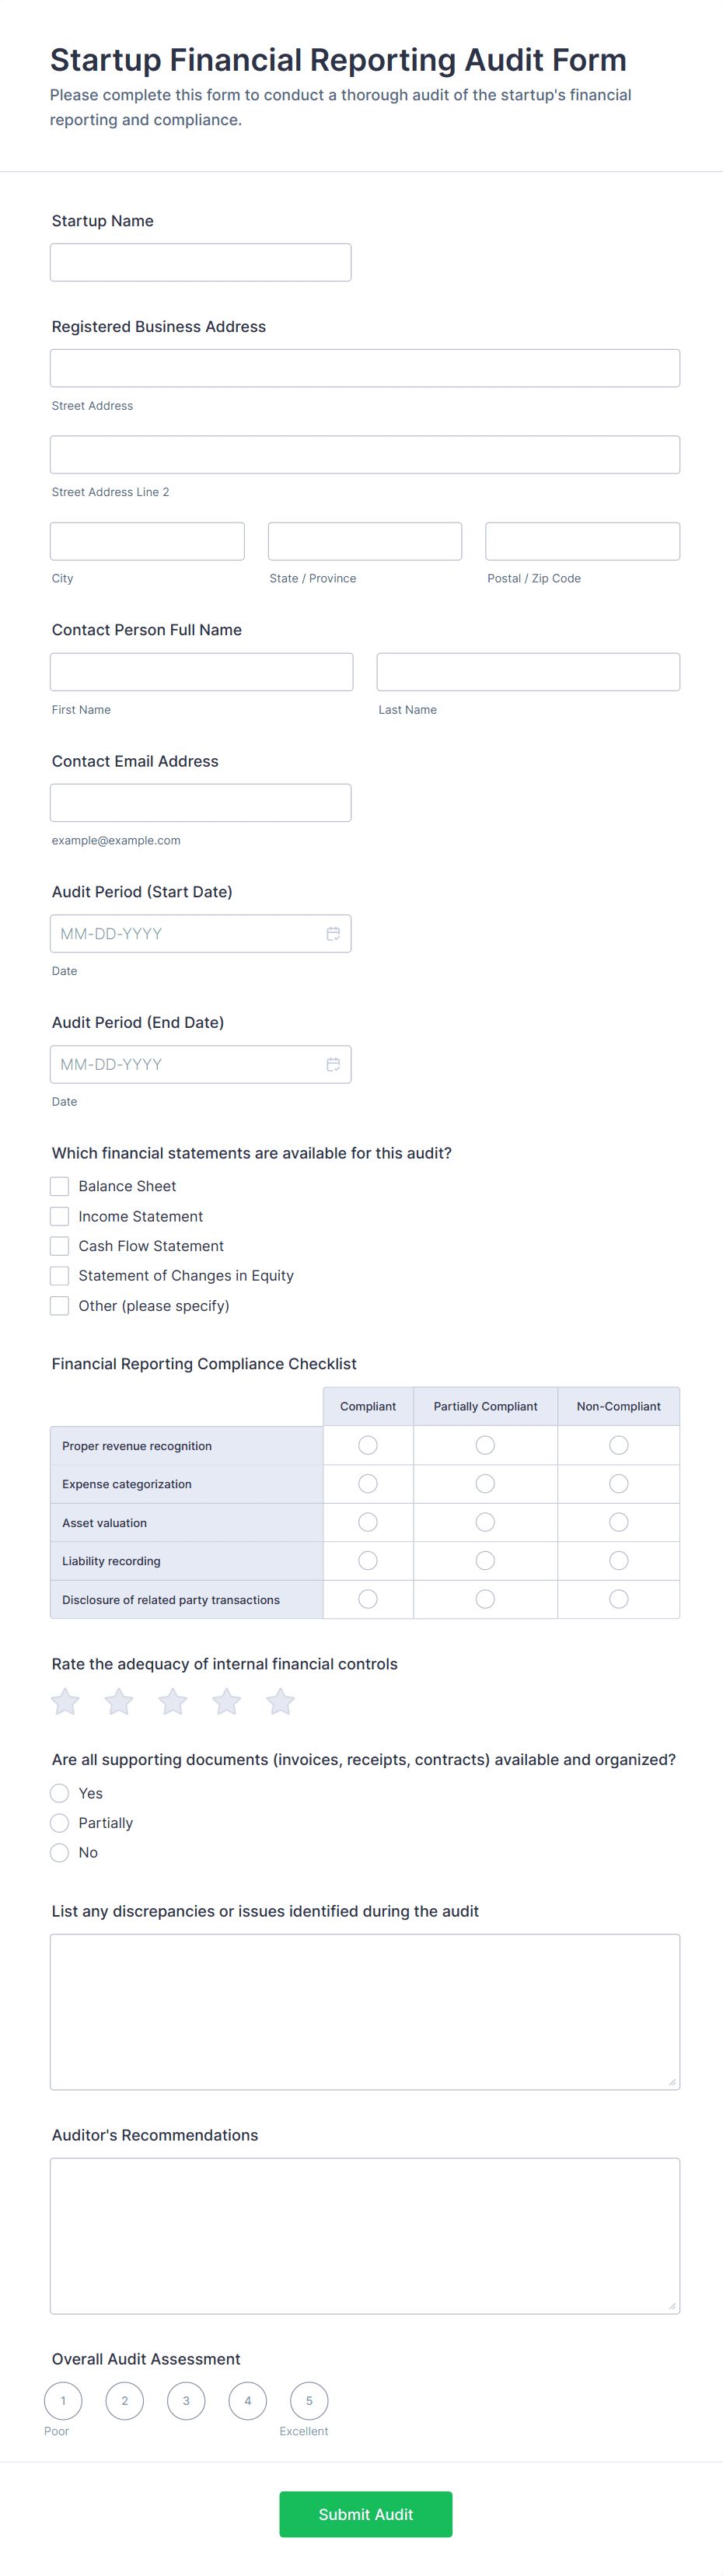The width and height of the screenshot is (723, 2576).
Task: Rate internal financial controls five stars
Action: point(281,1701)
